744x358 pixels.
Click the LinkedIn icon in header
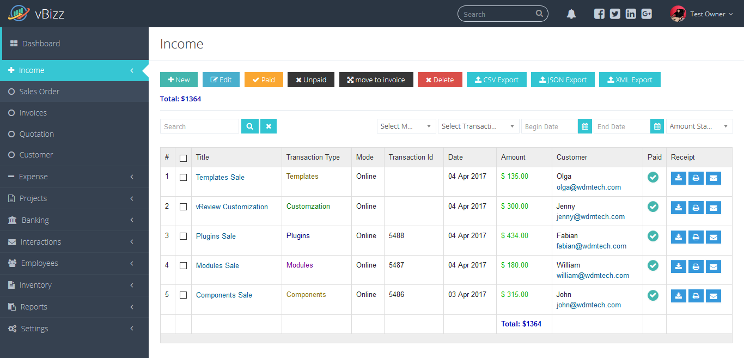tap(631, 14)
